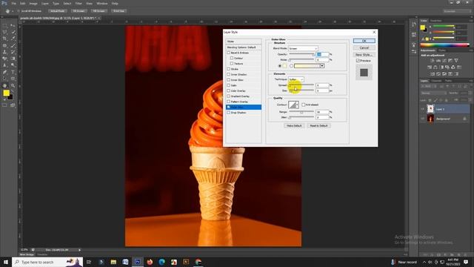Open the Image menu
Screen dimensions: 474x267
coord(33,3)
